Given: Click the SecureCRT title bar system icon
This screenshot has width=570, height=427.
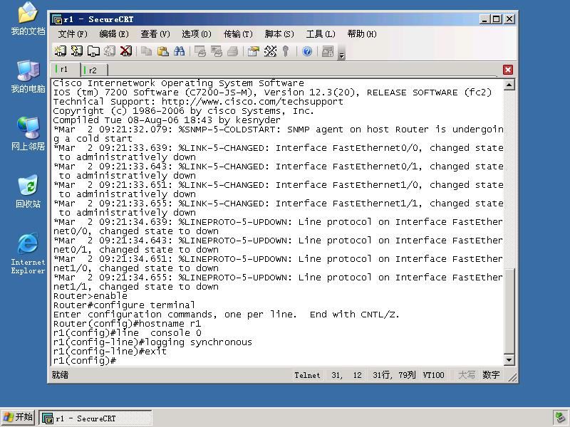Looking at the screenshot, I should [57, 19].
